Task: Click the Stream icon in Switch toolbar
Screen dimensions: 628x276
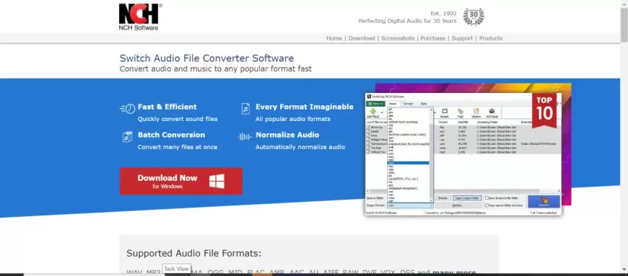Action: point(445,111)
